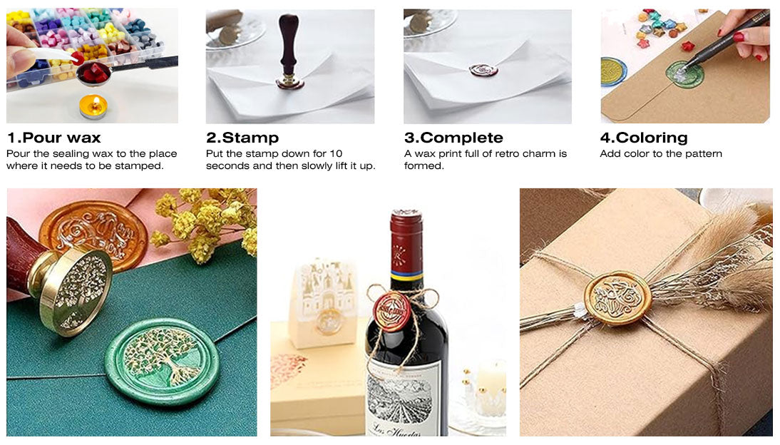View the Coloring step photo
The width and height of the screenshot is (780, 445).
[685, 66]
